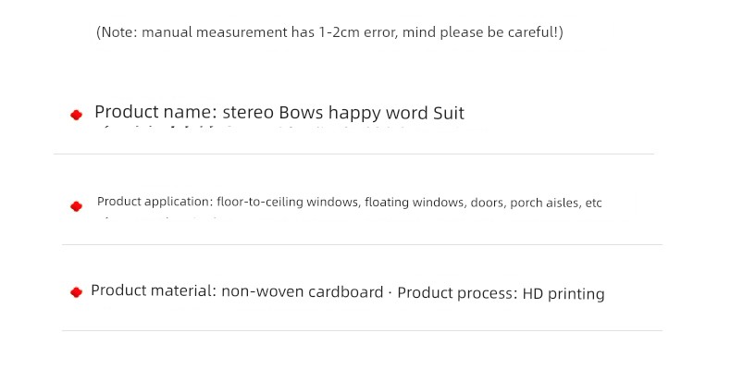Click the red bullet beside Product name
The height and width of the screenshot is (370, 731).
point(77,115)
